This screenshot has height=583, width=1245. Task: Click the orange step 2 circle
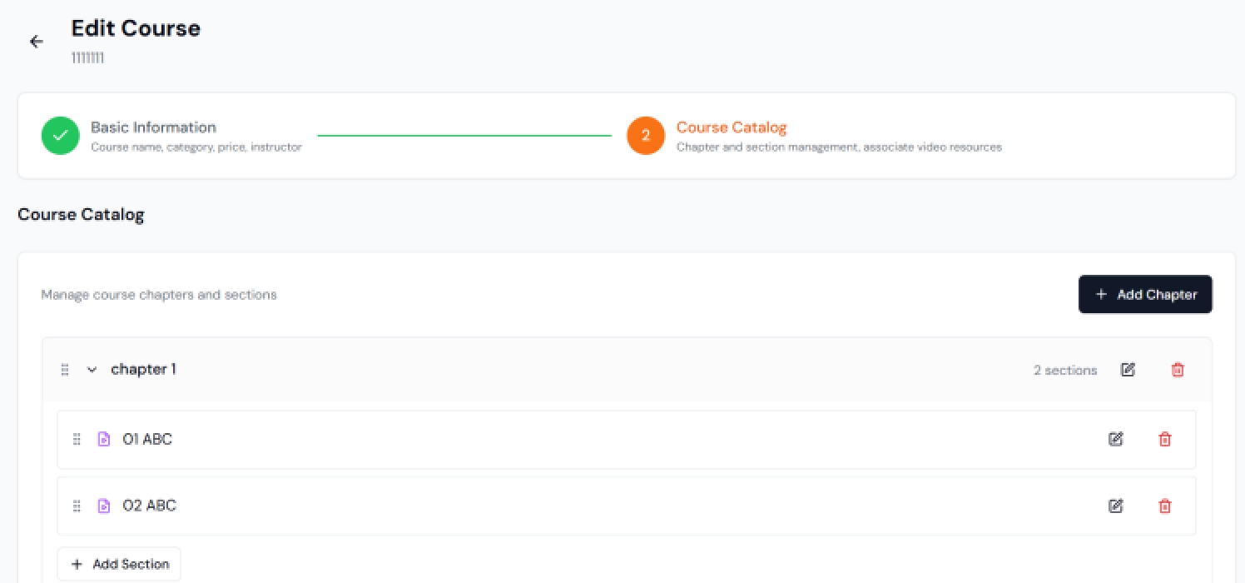point(646,135)
